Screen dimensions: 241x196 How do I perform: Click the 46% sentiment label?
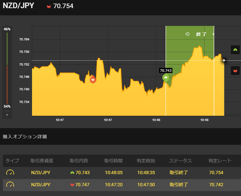tap(7, 29)
